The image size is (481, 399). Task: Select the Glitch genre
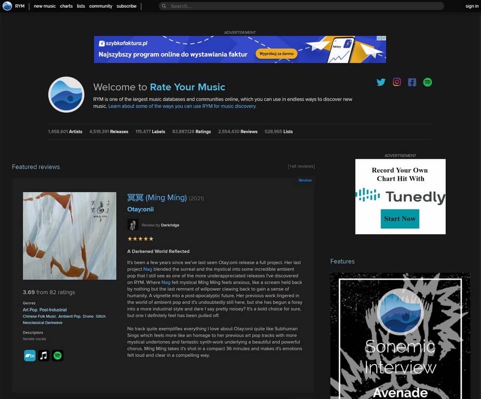101,316
